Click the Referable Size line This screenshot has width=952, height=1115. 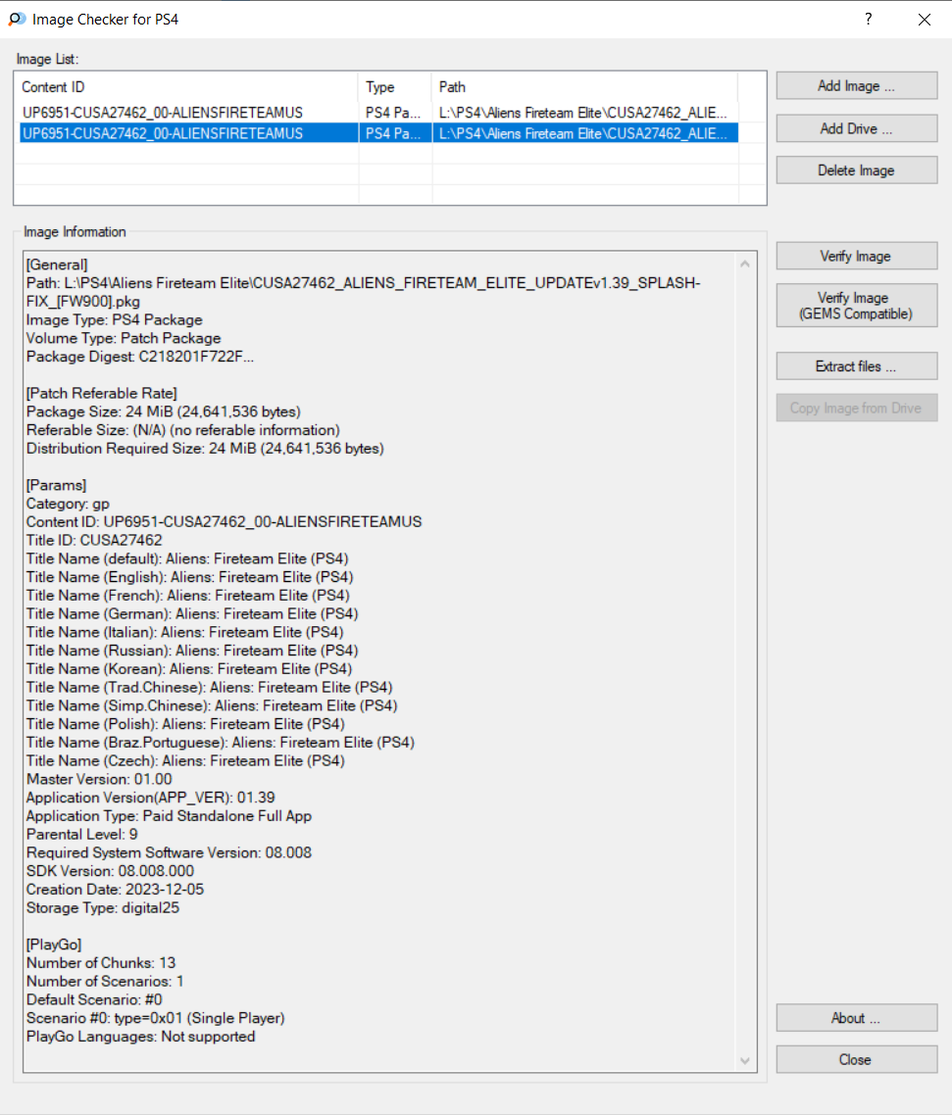183,430
